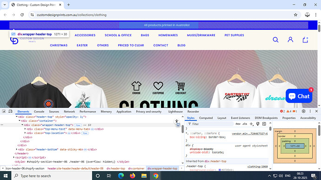Open File Explorer from taskbar
Viewport: 321px width, 180px height.
point(144,176)
